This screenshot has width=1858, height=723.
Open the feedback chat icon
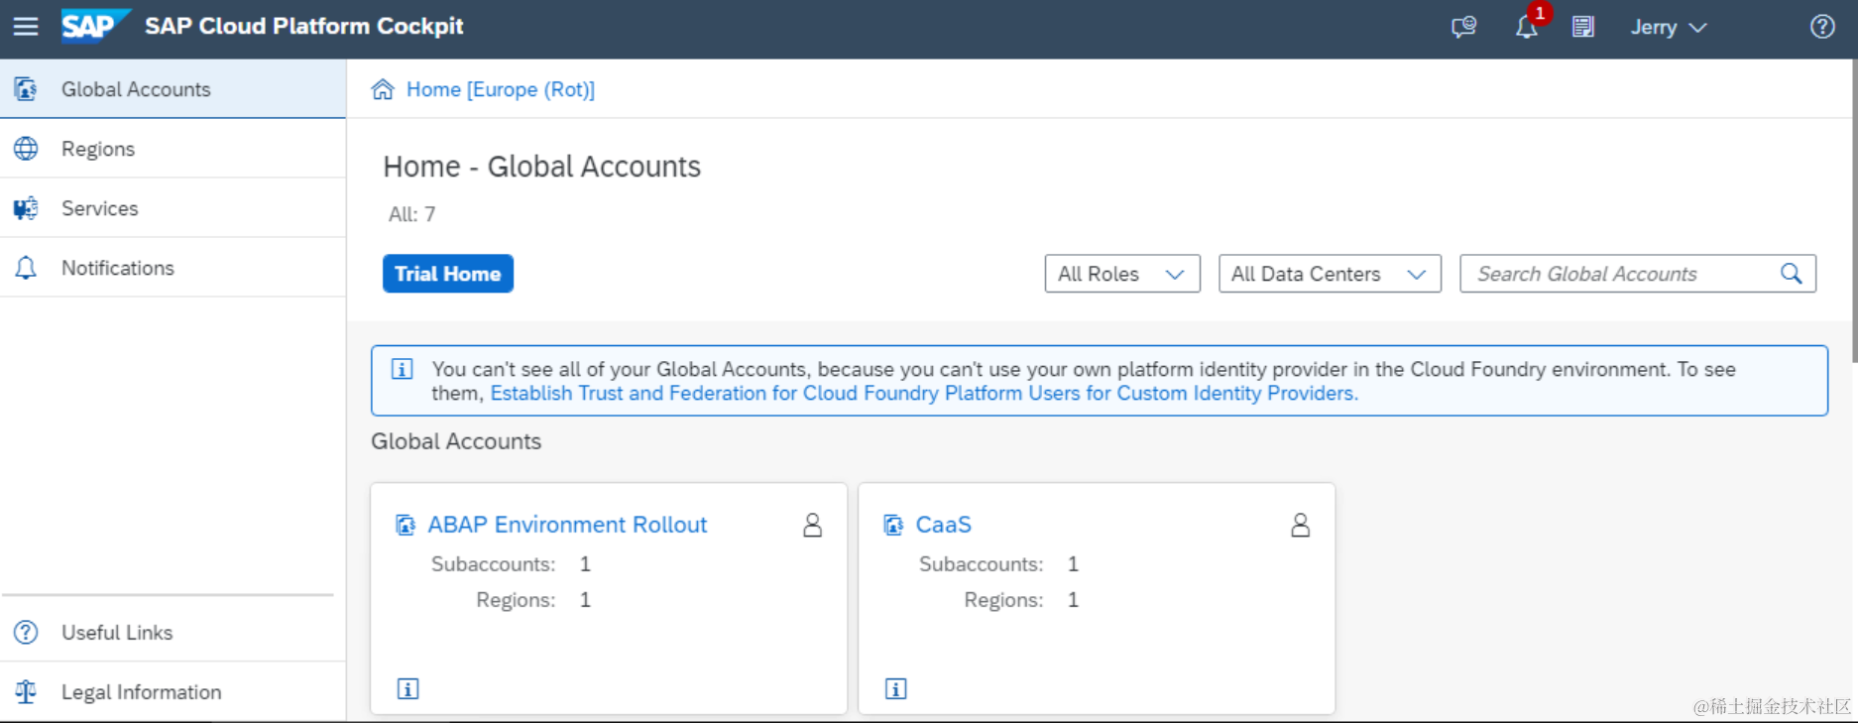coord(1463,27)
